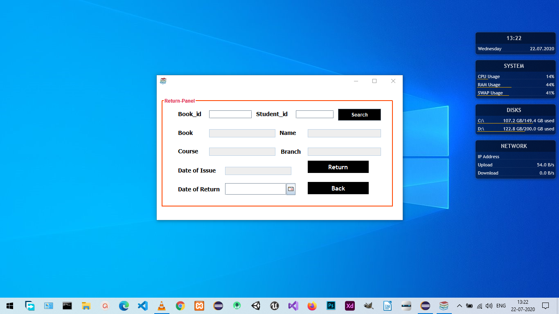Click ENG language indicator
This screenshot has height=314, width=559.
501,306
